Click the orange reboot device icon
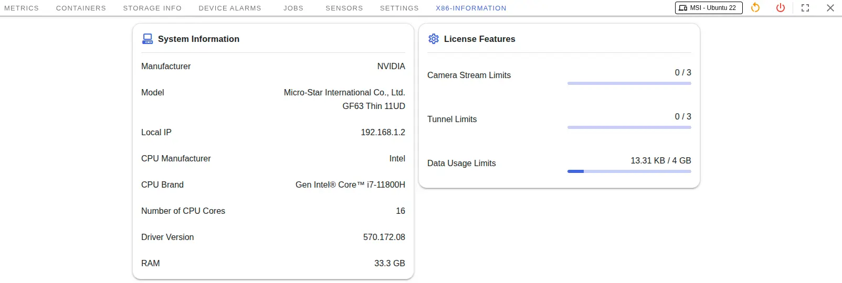 [x=755, y=8]
